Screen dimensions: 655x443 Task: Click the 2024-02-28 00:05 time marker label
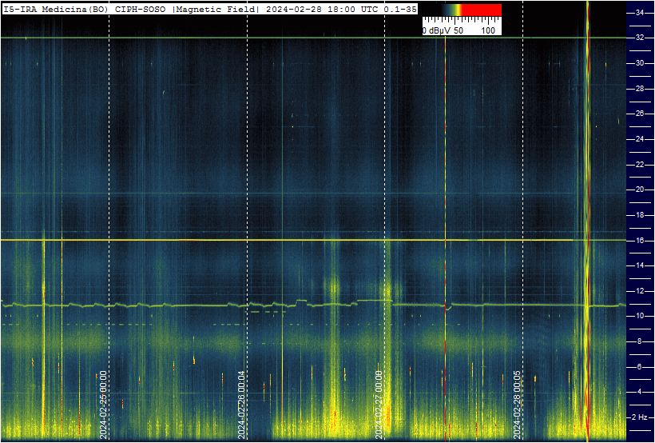[517, 405]
